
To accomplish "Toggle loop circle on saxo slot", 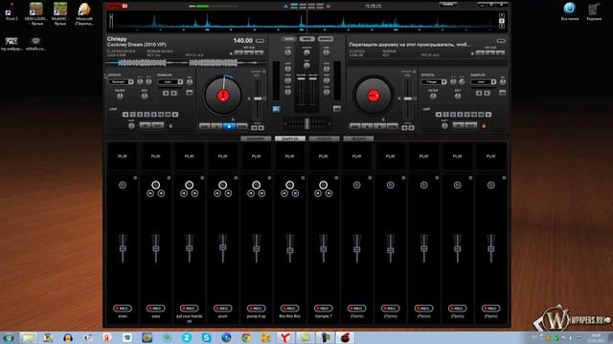I will [156, 184].
